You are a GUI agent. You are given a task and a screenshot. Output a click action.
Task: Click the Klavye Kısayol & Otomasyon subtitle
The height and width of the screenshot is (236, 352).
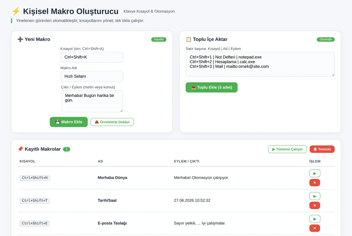click(149, 11)
